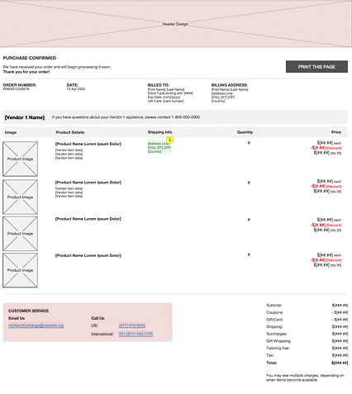Open the myNavyExchange email link
This screenshot has width=352, height=394.
tap(36, 325)
